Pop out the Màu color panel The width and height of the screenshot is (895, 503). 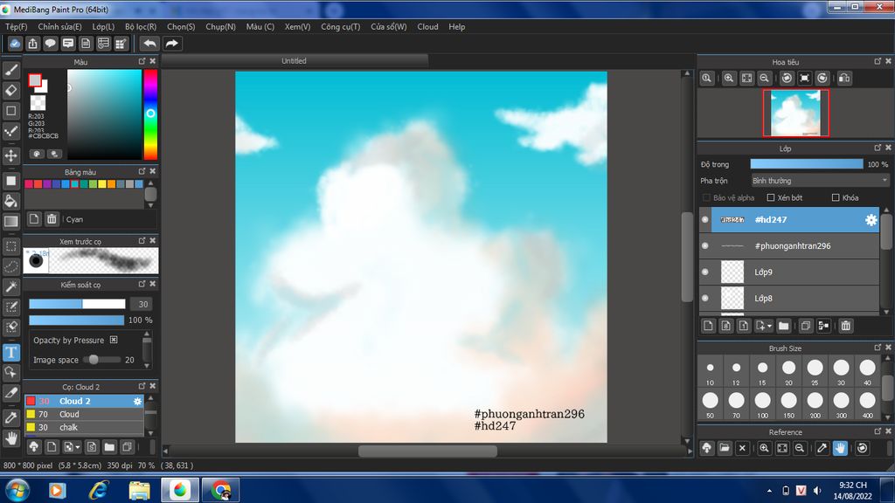tap(142, 61)
